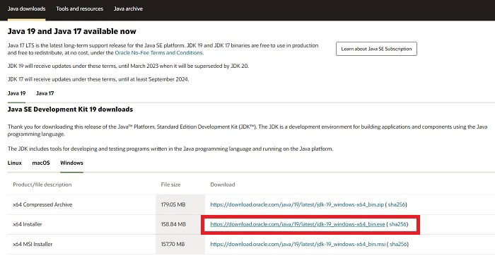Select the Java 19 tab
Screen dimensions: 495x256
[x=16, y=93]
